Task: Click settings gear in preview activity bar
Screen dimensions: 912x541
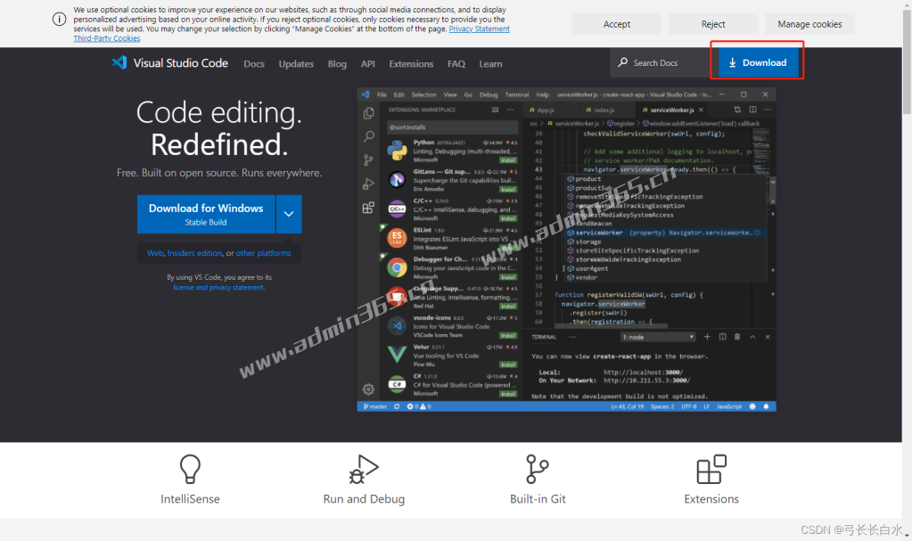Action: tap(368, 389)
